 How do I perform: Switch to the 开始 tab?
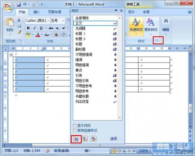click(x=22, y=12)
